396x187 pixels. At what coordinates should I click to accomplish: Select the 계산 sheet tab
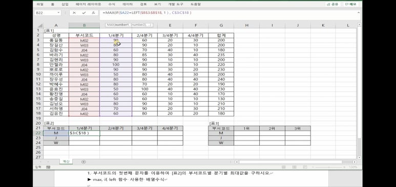pyautogui.click(x=66, y=161)
